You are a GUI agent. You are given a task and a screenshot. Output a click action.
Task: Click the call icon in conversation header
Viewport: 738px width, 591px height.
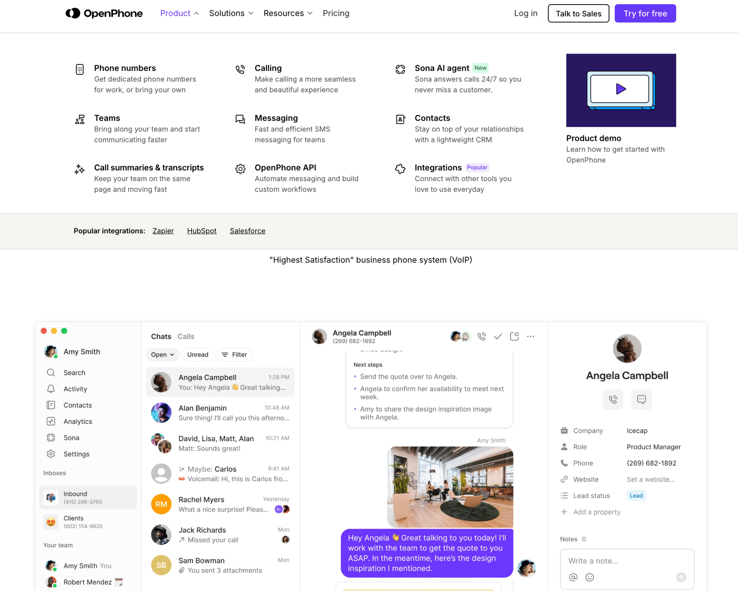click(482, 336)
